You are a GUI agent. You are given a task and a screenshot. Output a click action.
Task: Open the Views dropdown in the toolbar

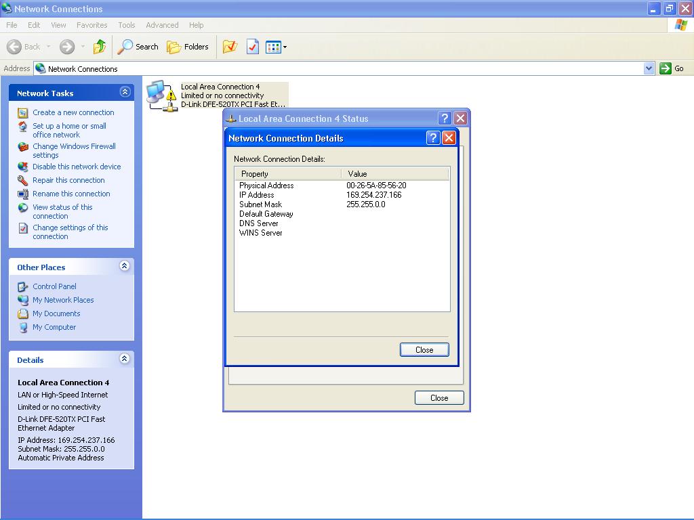(x=277, y=47)
